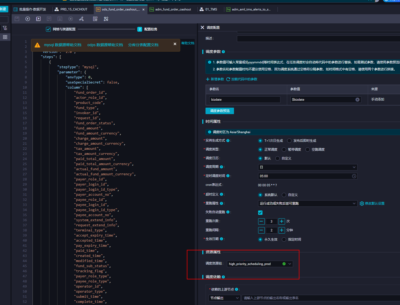Click the 调度参数预览 button
Viewport: 400px width, 305px height.
coord(220,111)
